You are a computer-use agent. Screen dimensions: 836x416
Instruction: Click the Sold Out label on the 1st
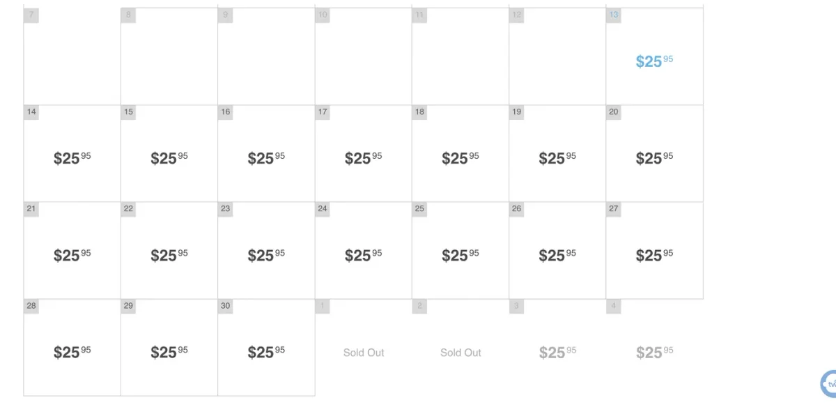[x=363, y=353]
